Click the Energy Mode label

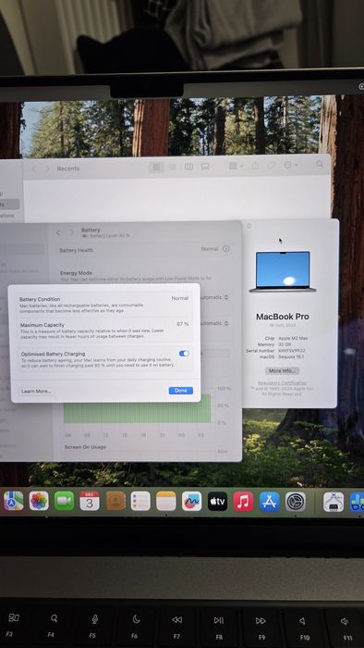pos(76,273)
